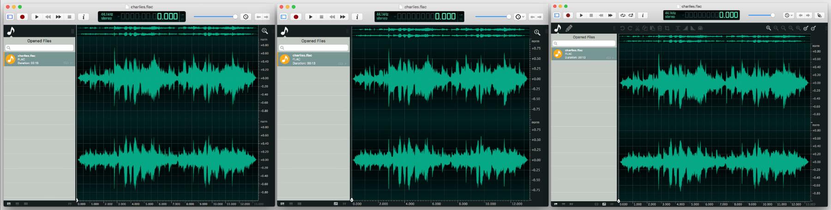Go forward arrow in the right window
831x210 pixels.
click(808, 15)
